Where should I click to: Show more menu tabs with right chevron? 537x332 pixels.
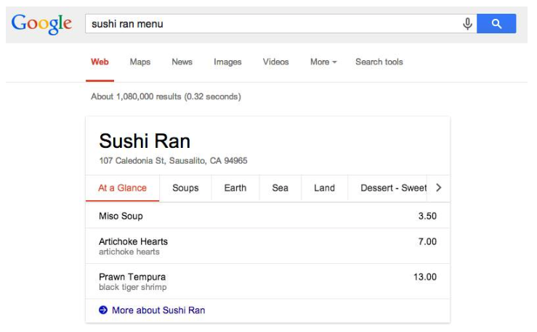tap(439, 188)
